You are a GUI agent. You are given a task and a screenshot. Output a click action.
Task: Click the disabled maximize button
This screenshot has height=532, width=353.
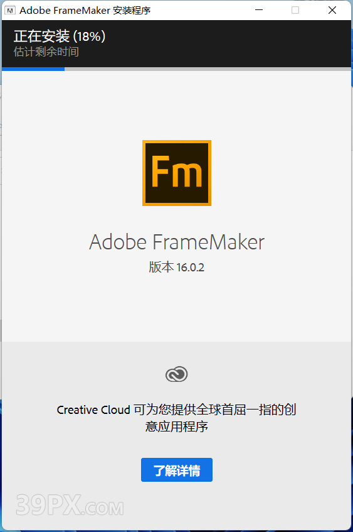(x=295, y=10)
